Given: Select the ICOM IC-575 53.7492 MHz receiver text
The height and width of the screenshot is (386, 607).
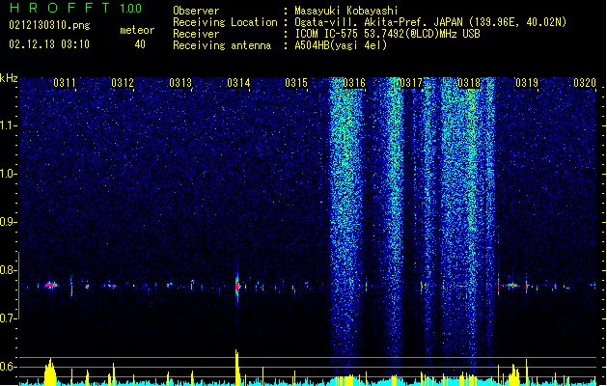Looking at the screenshot, I should tap(387, 34).
